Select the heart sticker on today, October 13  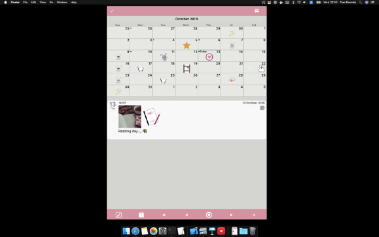pyautogui.click(x=209, y=57)
